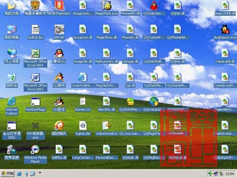
Task: Open the 我的文档 (My Documents) desktop icon
Action: (x=11, y=6)
